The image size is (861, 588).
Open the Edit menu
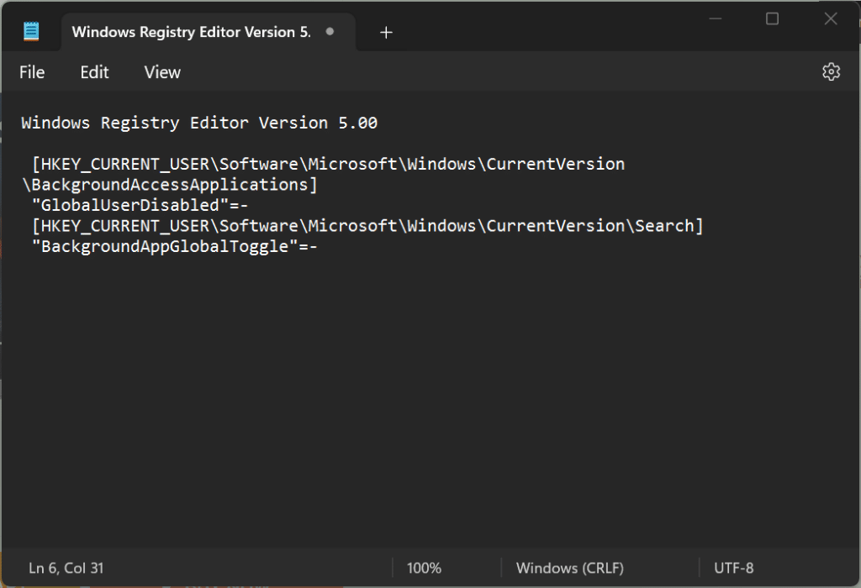94,72
